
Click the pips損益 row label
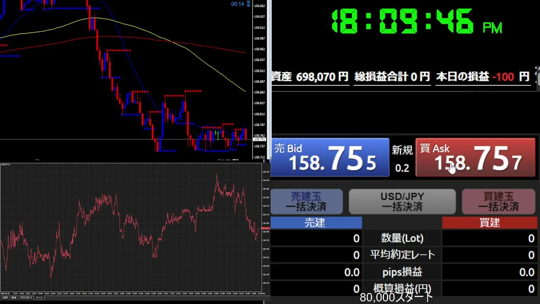click(402, 272)
